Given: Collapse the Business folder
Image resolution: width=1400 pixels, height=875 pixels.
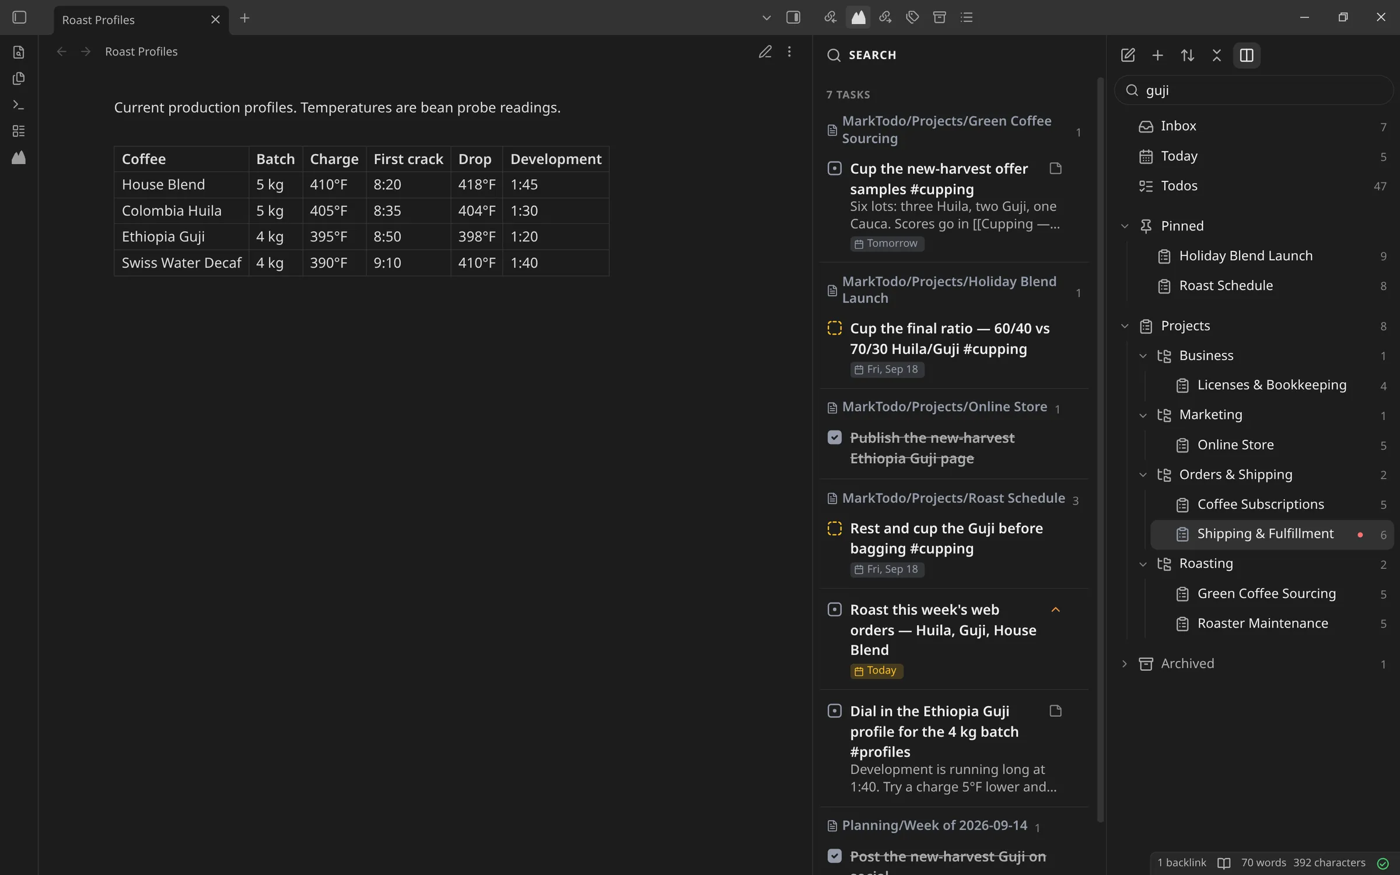Looking at the screenshot, I should 1143,356.
